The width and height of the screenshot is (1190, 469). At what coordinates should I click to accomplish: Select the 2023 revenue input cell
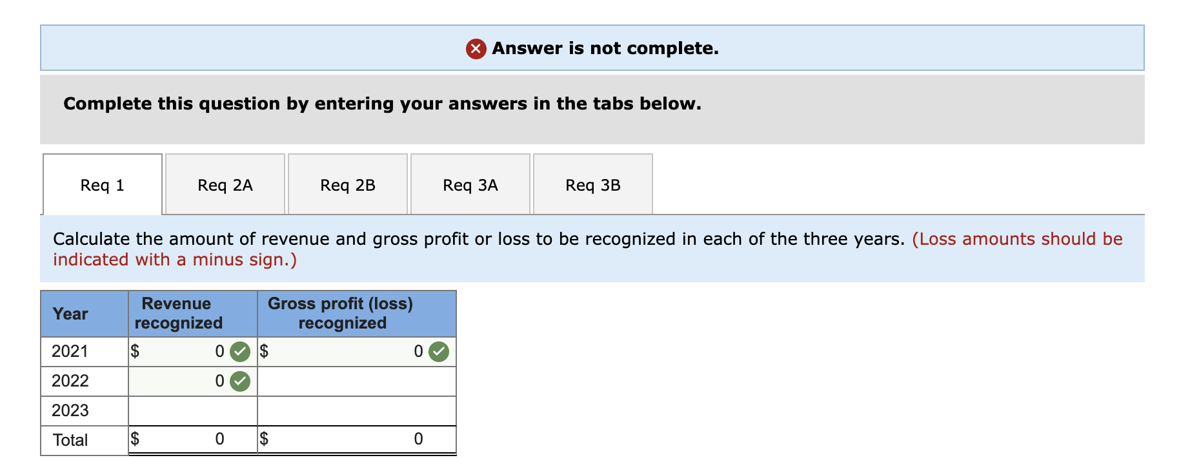(192, 410)
